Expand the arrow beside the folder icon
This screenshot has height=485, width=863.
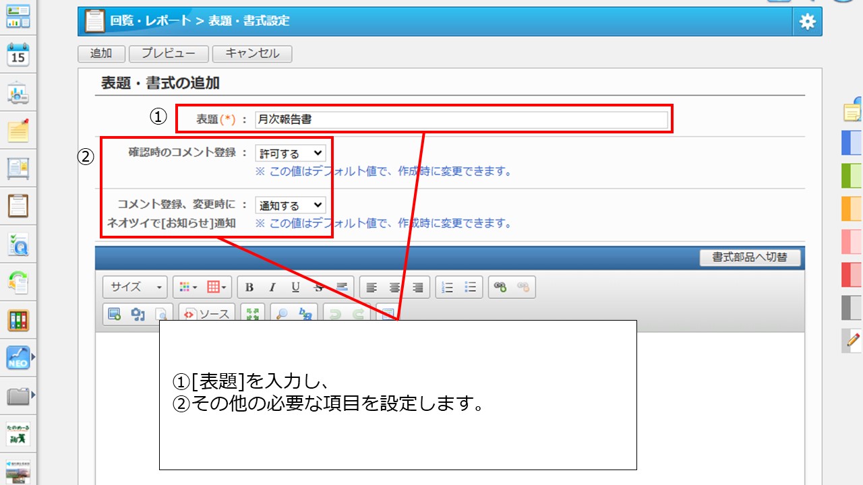click(32, 395)
